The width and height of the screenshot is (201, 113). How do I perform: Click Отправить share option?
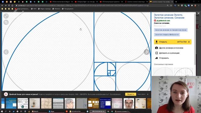pyautogui.click(x=164, y=58)
